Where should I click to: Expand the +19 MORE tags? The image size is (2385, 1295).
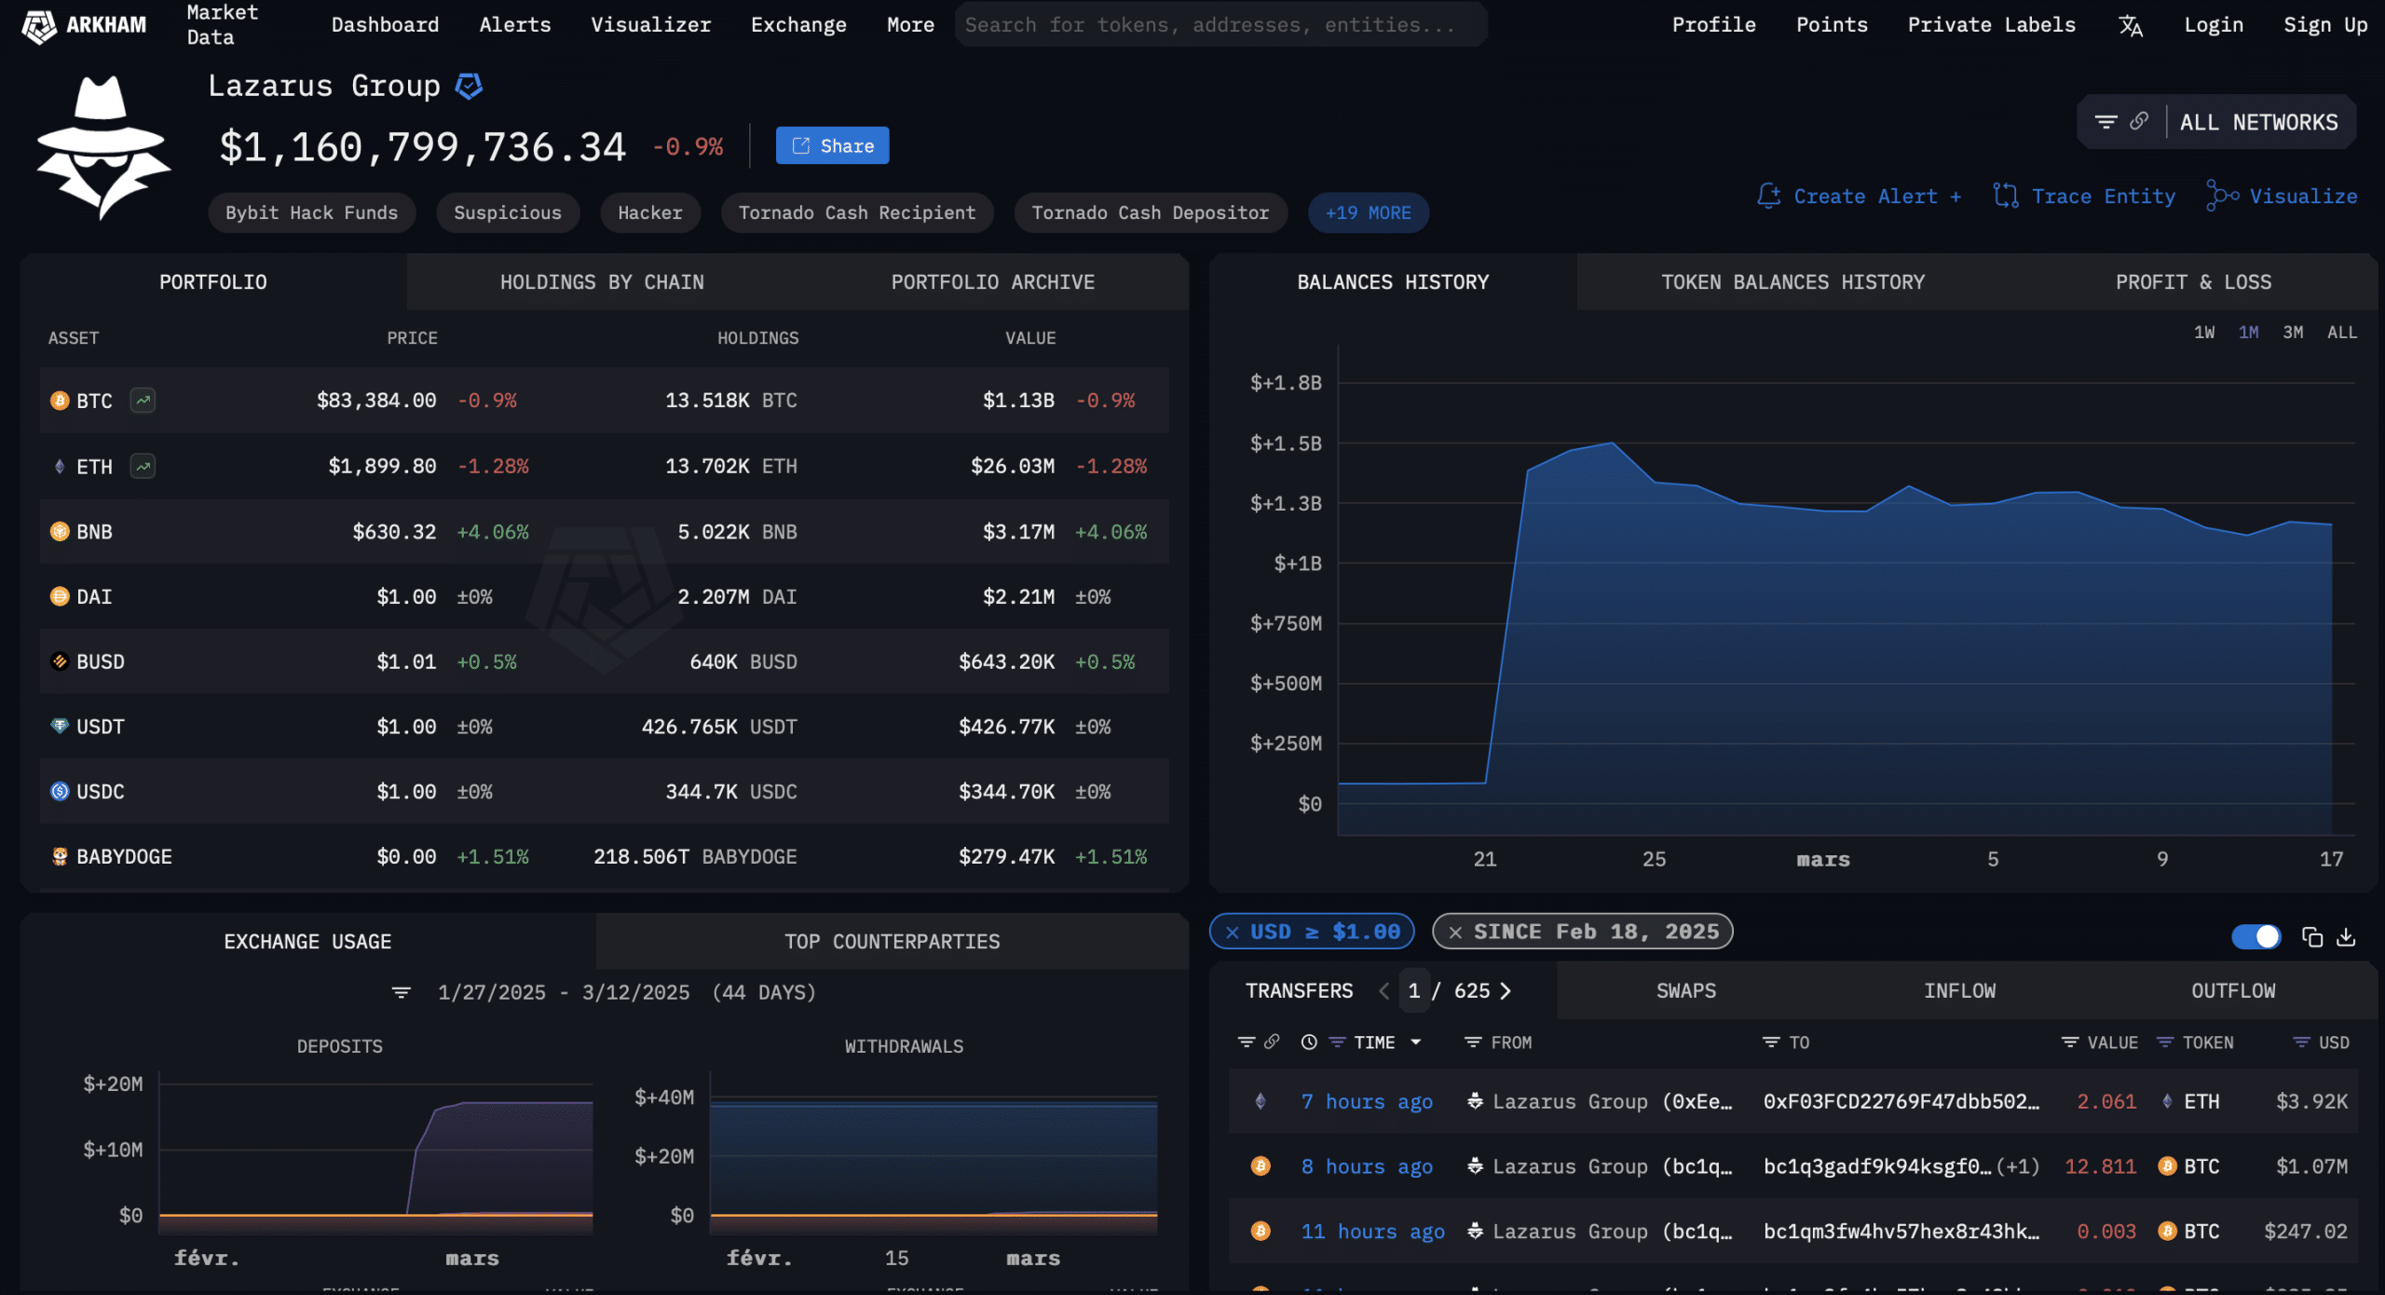(x=1368, y=213)
